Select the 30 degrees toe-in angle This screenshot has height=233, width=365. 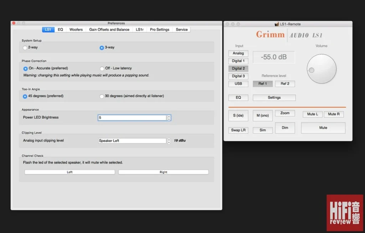click(102, 96)
